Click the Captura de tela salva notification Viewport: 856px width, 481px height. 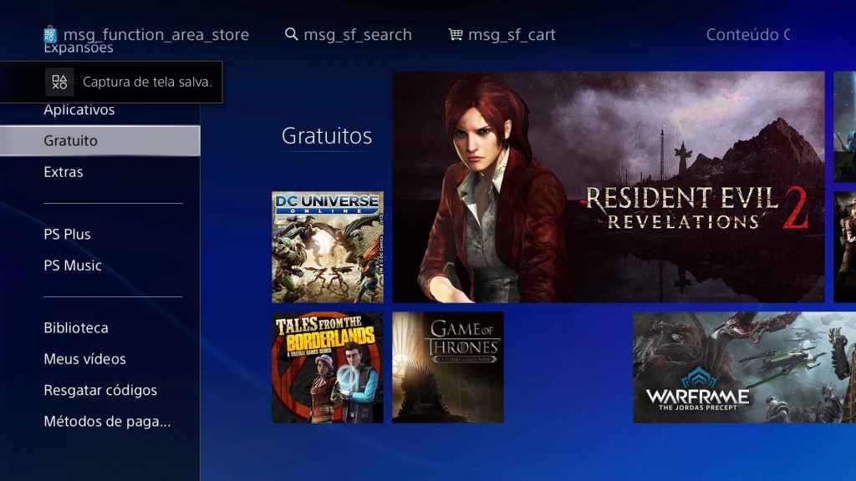point(111,82)
